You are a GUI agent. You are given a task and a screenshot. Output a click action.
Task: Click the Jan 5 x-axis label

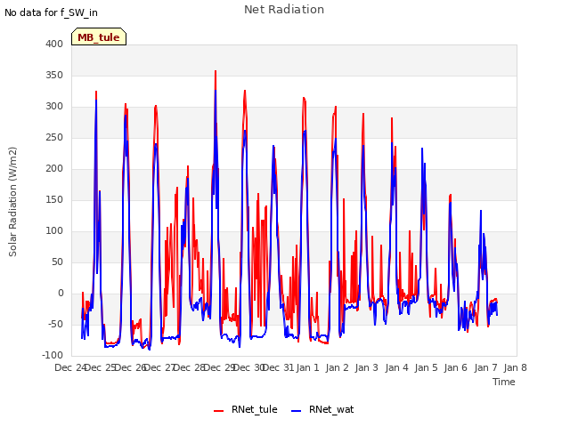pos(427,367)
